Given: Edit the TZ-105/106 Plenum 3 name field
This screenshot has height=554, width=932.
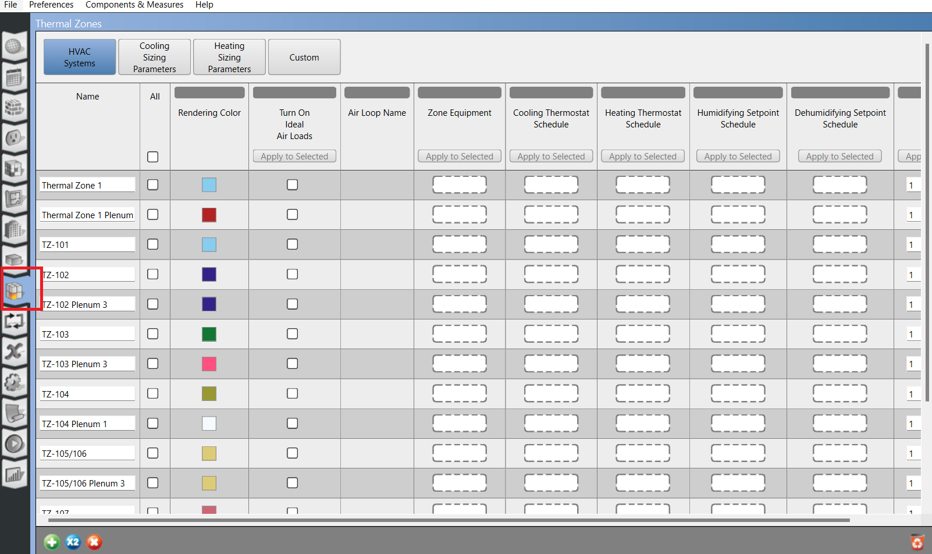Looking at the screenshot, I should tap(87, 483).
